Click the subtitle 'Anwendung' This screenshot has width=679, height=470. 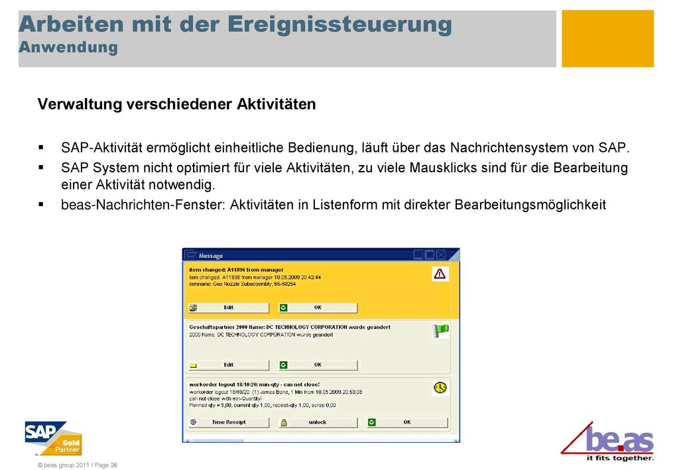pyautogui.click(x=68, y=47)
